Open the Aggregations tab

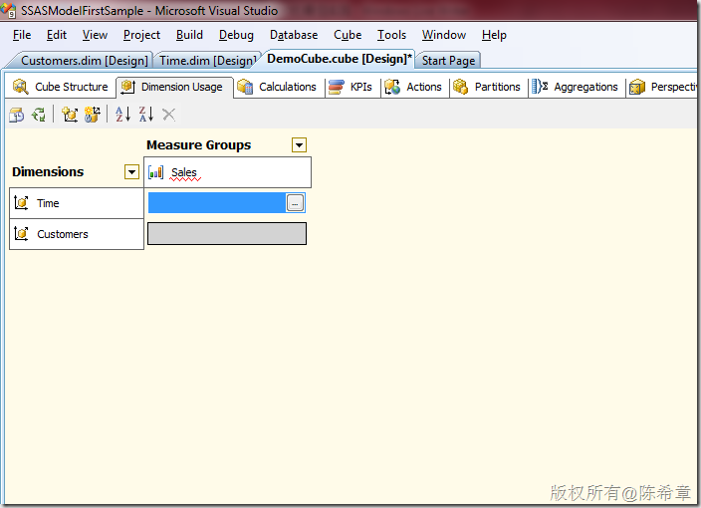point(576,87)
